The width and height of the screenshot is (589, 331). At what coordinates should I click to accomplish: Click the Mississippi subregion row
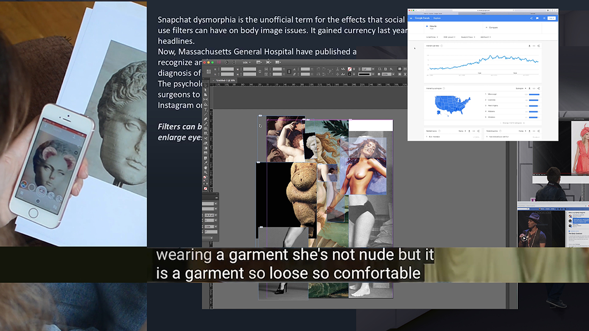(x=512, y=94)
